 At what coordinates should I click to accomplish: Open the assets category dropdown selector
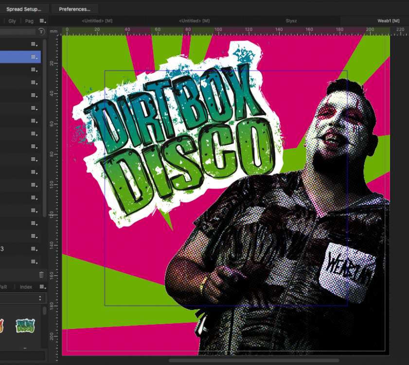coord(22,298)
